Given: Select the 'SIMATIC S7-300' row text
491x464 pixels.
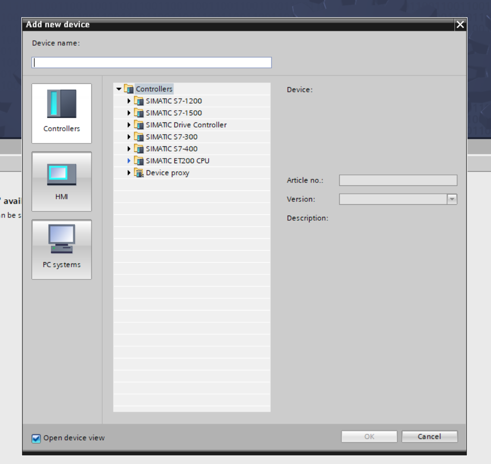Looking at the screenshot, I should click(171, 137).
